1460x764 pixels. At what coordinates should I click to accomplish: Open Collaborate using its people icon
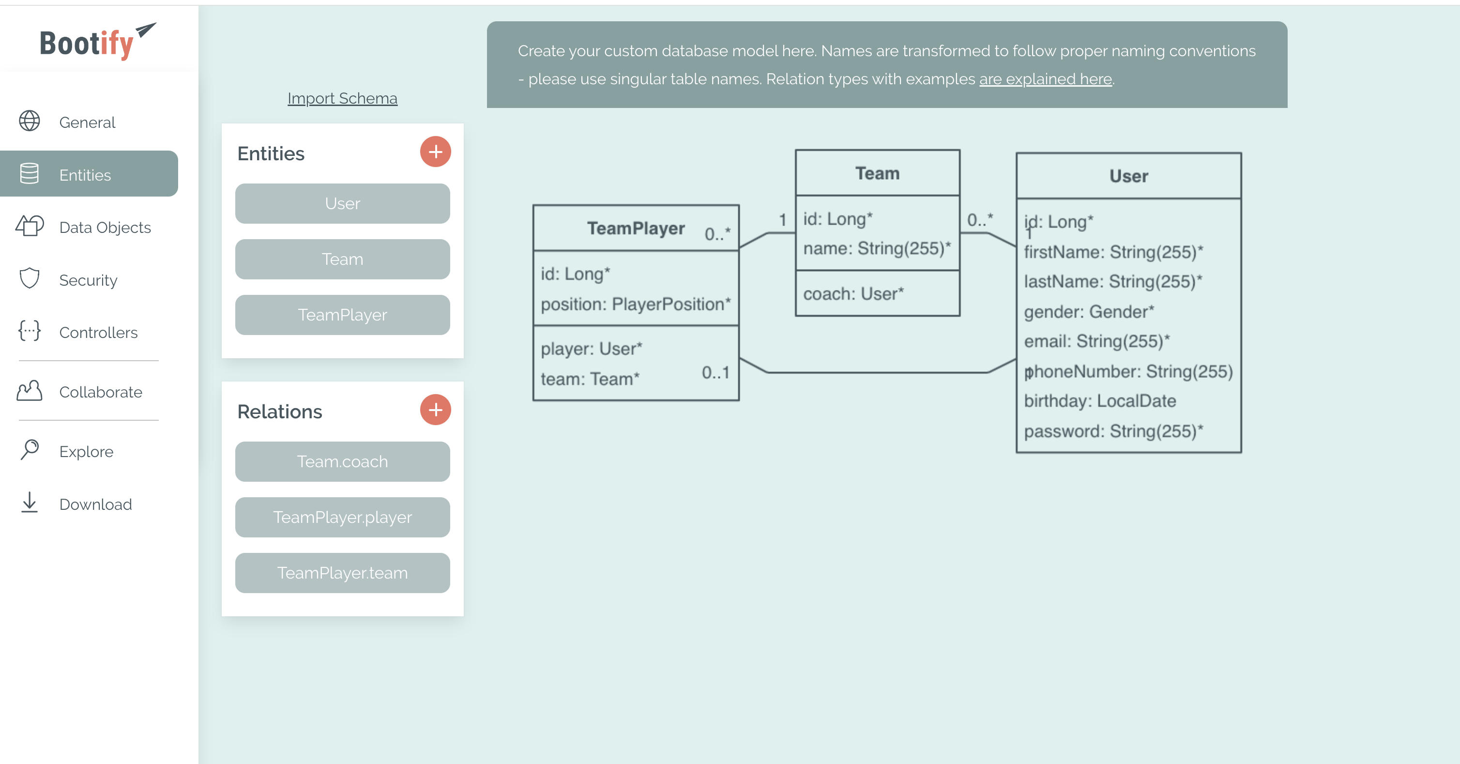pos(29,391)
